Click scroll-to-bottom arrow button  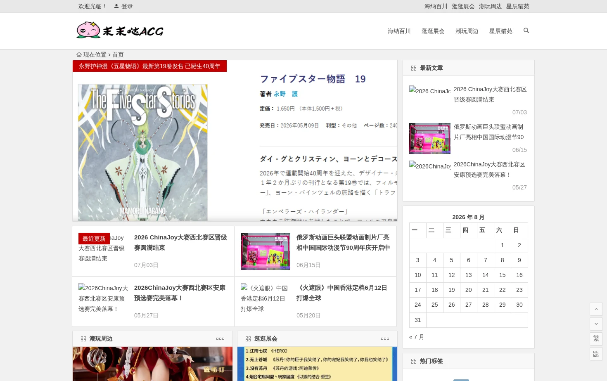point(596,324)
